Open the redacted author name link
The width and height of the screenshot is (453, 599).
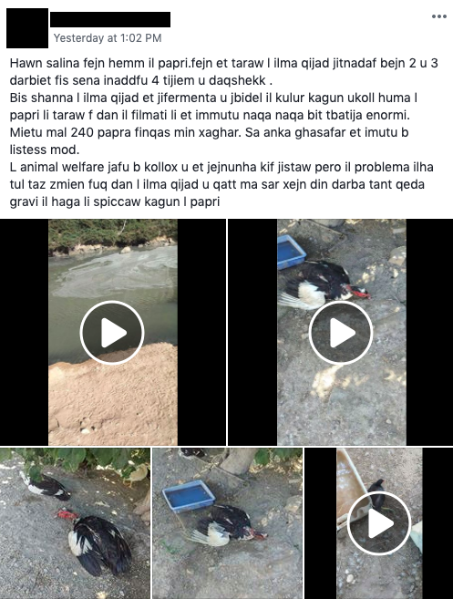click(110, 19)
